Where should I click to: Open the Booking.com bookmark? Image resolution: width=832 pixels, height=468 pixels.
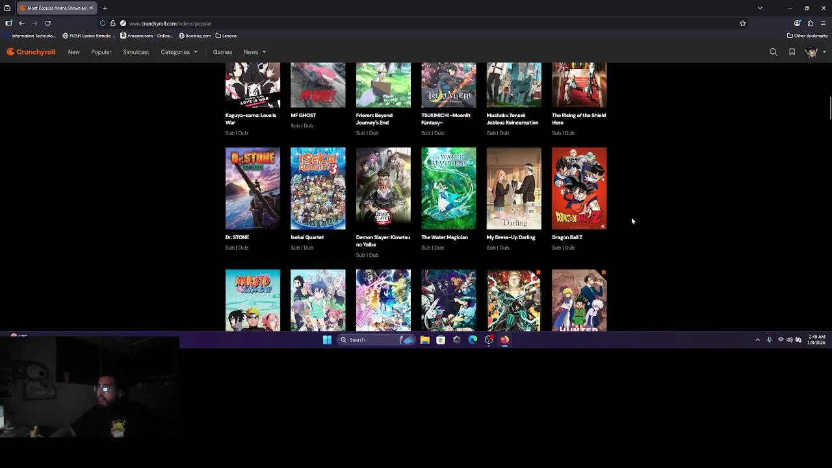[194, 36]
